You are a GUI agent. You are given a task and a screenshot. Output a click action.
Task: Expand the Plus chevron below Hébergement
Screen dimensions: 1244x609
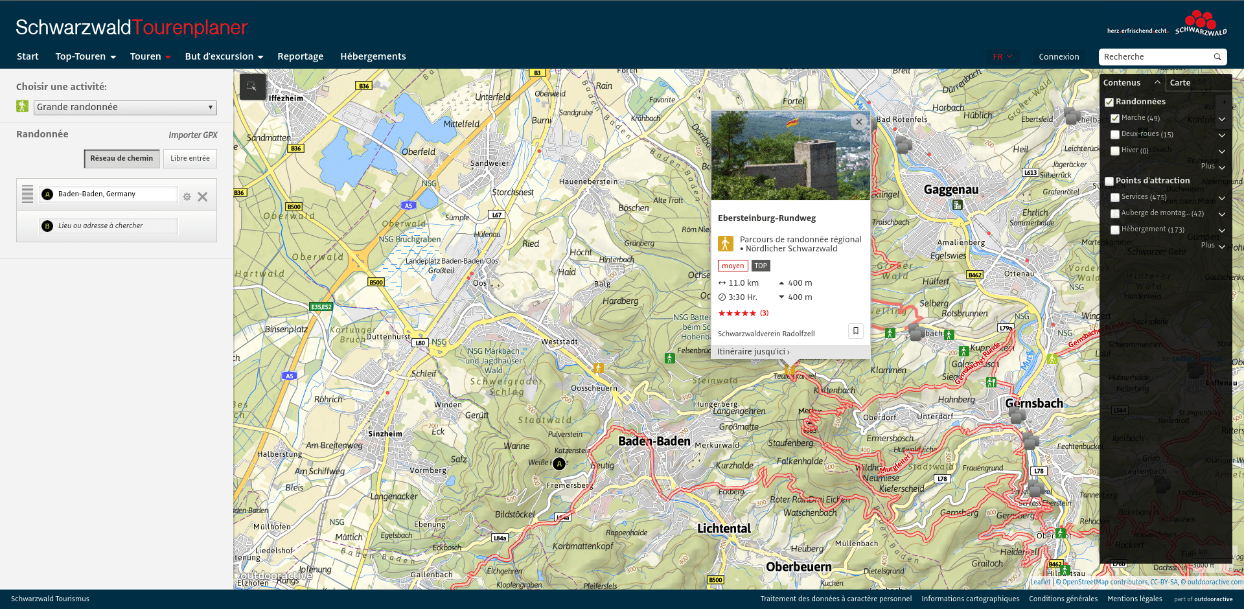(x=1222, y=247)
